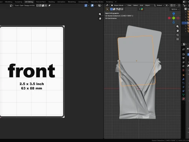
Task: Open the snapping options dropdown
Action: [175, 6]
